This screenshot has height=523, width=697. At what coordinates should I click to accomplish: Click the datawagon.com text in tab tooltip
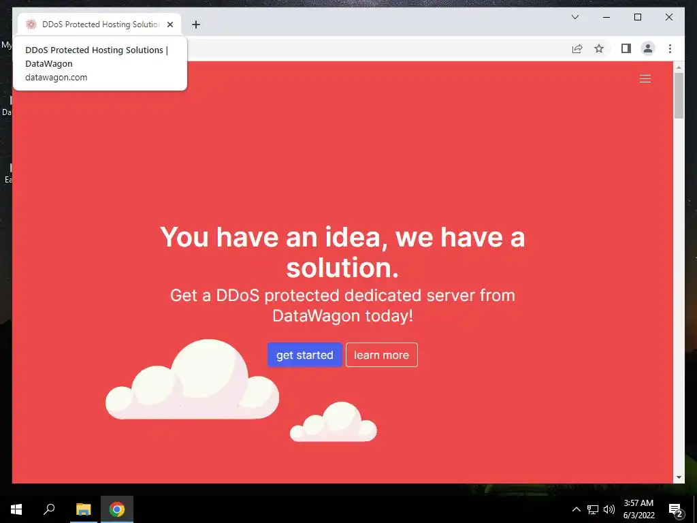tap(56, 78)
